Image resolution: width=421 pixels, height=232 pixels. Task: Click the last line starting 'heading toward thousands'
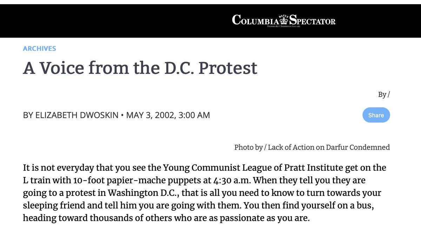tap(166, 218)
